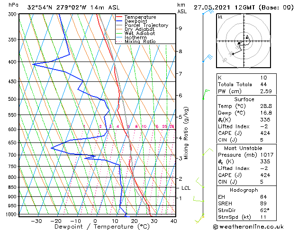Click the wind barb at 300 hPa
Screen dimensions: 298x230
coord(208,12)
